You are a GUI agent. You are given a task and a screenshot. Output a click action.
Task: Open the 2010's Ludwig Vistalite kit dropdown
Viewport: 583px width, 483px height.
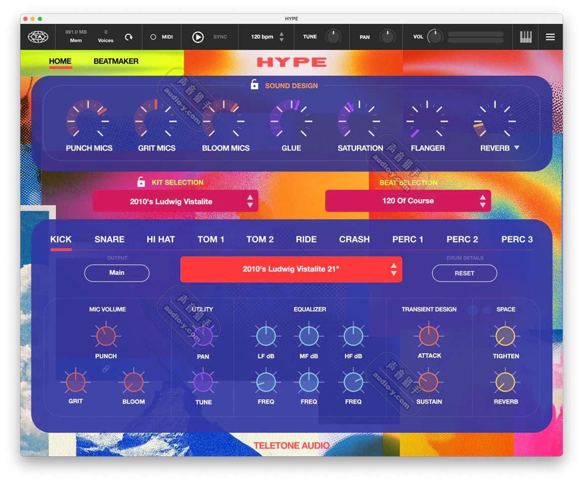175,201
